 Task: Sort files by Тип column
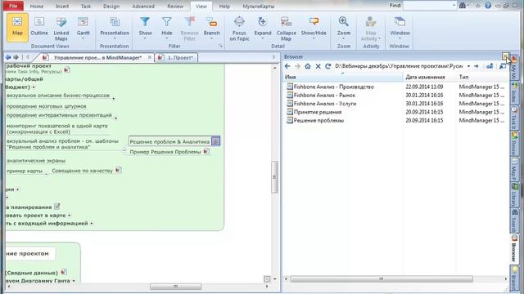point(482,77)
